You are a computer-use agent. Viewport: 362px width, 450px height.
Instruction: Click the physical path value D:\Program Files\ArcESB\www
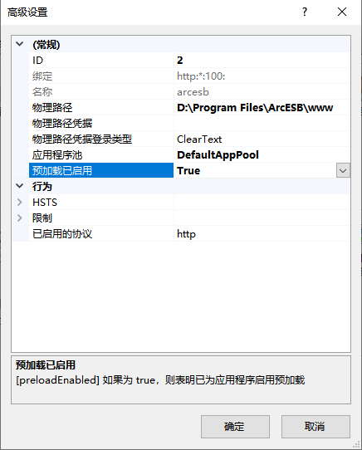point(255,108)
